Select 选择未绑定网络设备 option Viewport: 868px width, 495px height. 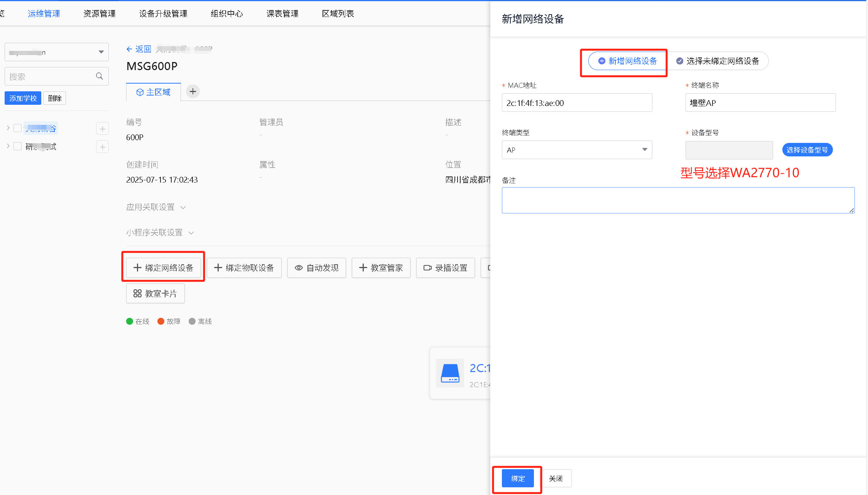(718, 61)
